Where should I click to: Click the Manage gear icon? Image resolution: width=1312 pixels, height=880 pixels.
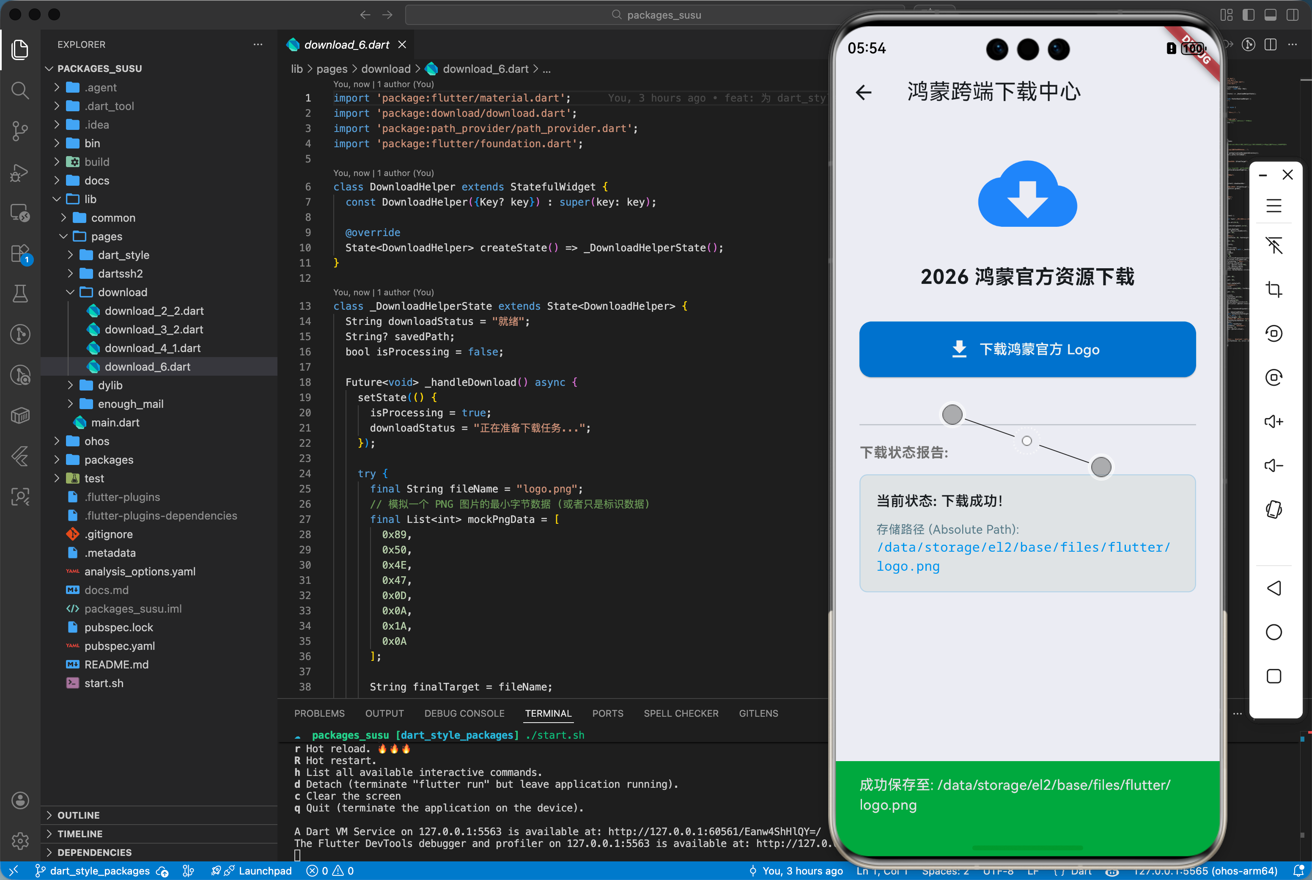[x=20, y=840]
